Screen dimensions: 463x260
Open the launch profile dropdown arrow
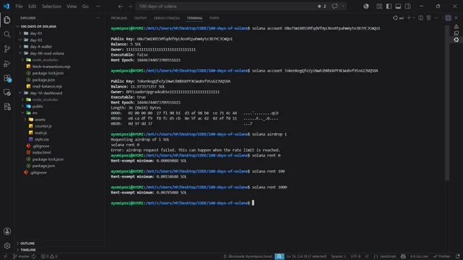tap(414, 18)
